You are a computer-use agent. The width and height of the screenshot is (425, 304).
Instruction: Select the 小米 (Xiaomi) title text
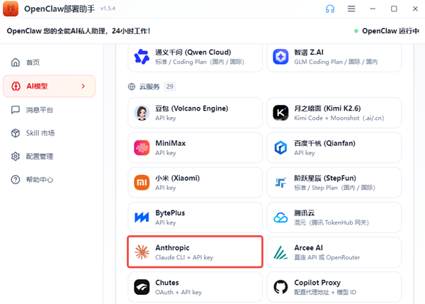pyautogui.click(x=178, y=178)
